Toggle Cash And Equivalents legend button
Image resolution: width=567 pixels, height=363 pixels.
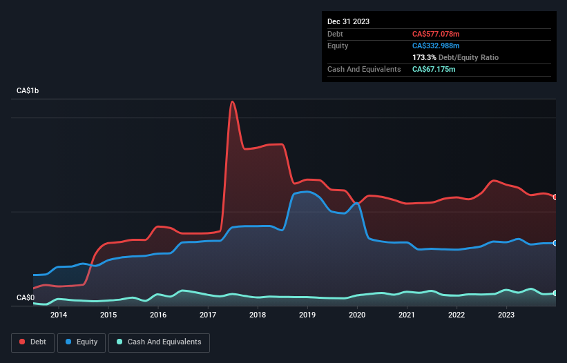159,342
